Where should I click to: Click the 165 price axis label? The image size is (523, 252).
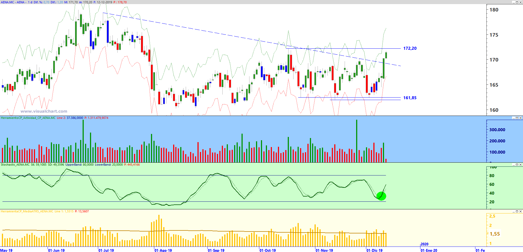(x=494, y=85)
